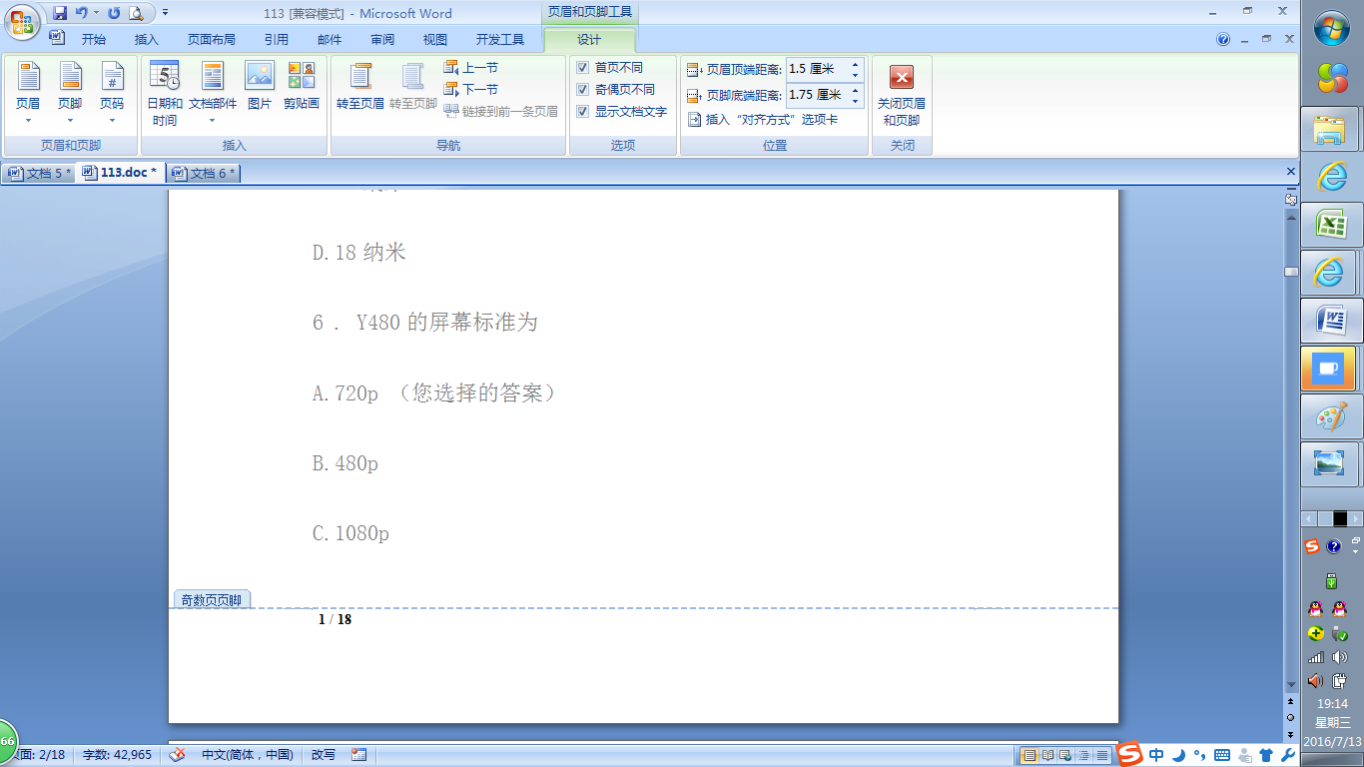Toggle 显示文档文字 checkbox

[583, 112]
